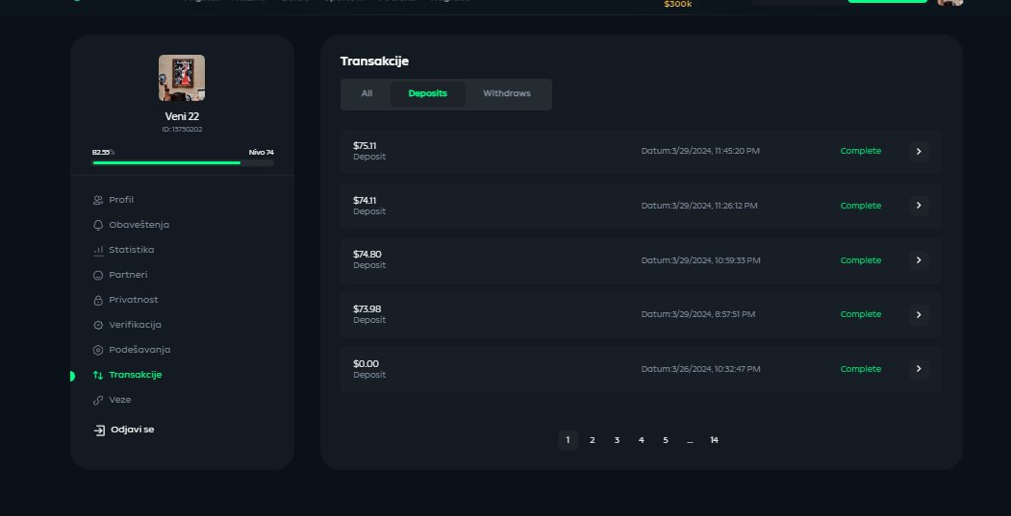The image size is (1011, 516).
Task: Open the Profil menu item
Action: click(121, 200)
